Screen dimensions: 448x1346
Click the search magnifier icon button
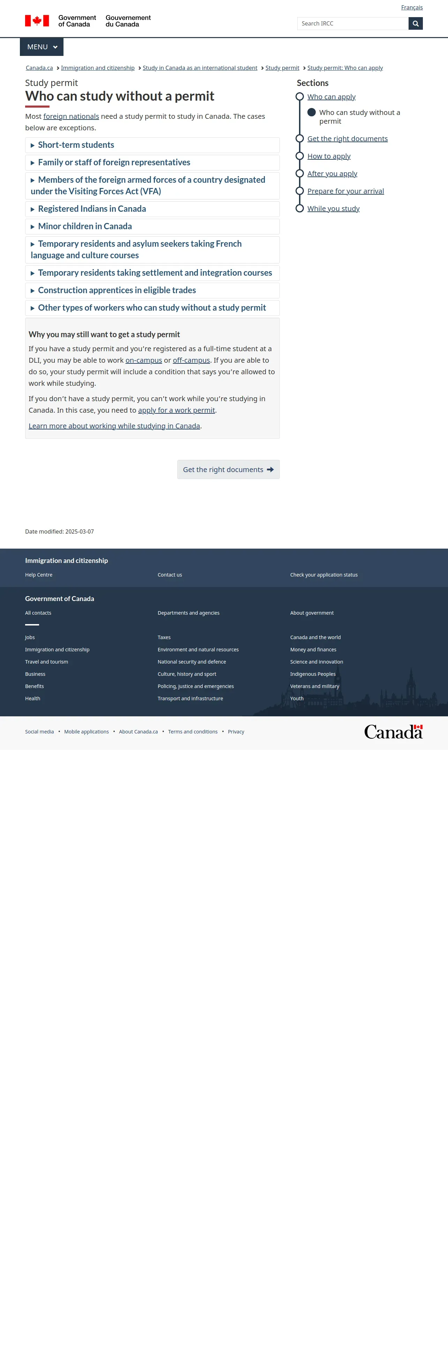coord(415,23)
